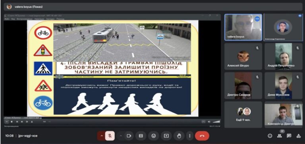Adjust the media player volume slider

pos(216,122)
